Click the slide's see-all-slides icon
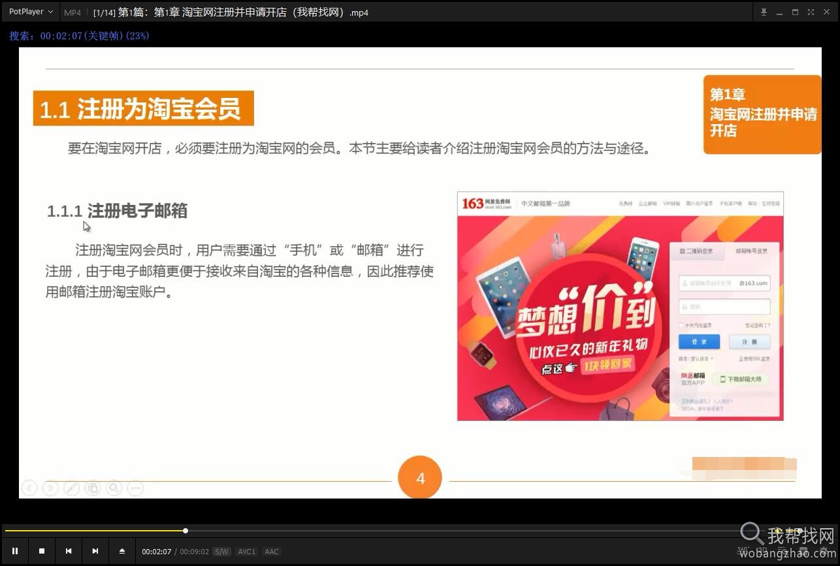 click(93, 488)
